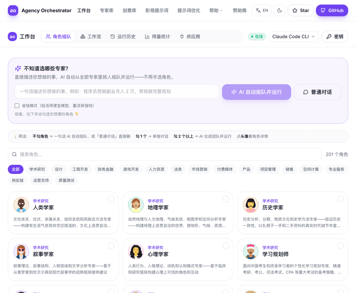
Task: Filter by 运营支持 category
Action: (x=41, y=180)
